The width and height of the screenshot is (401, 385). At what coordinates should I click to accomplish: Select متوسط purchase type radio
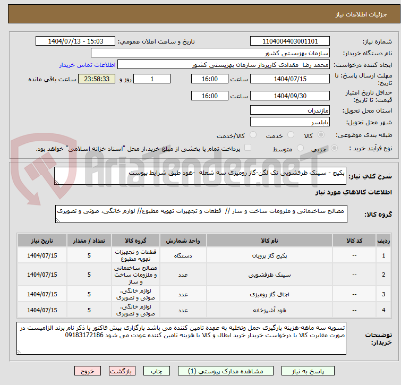point(301,149)
